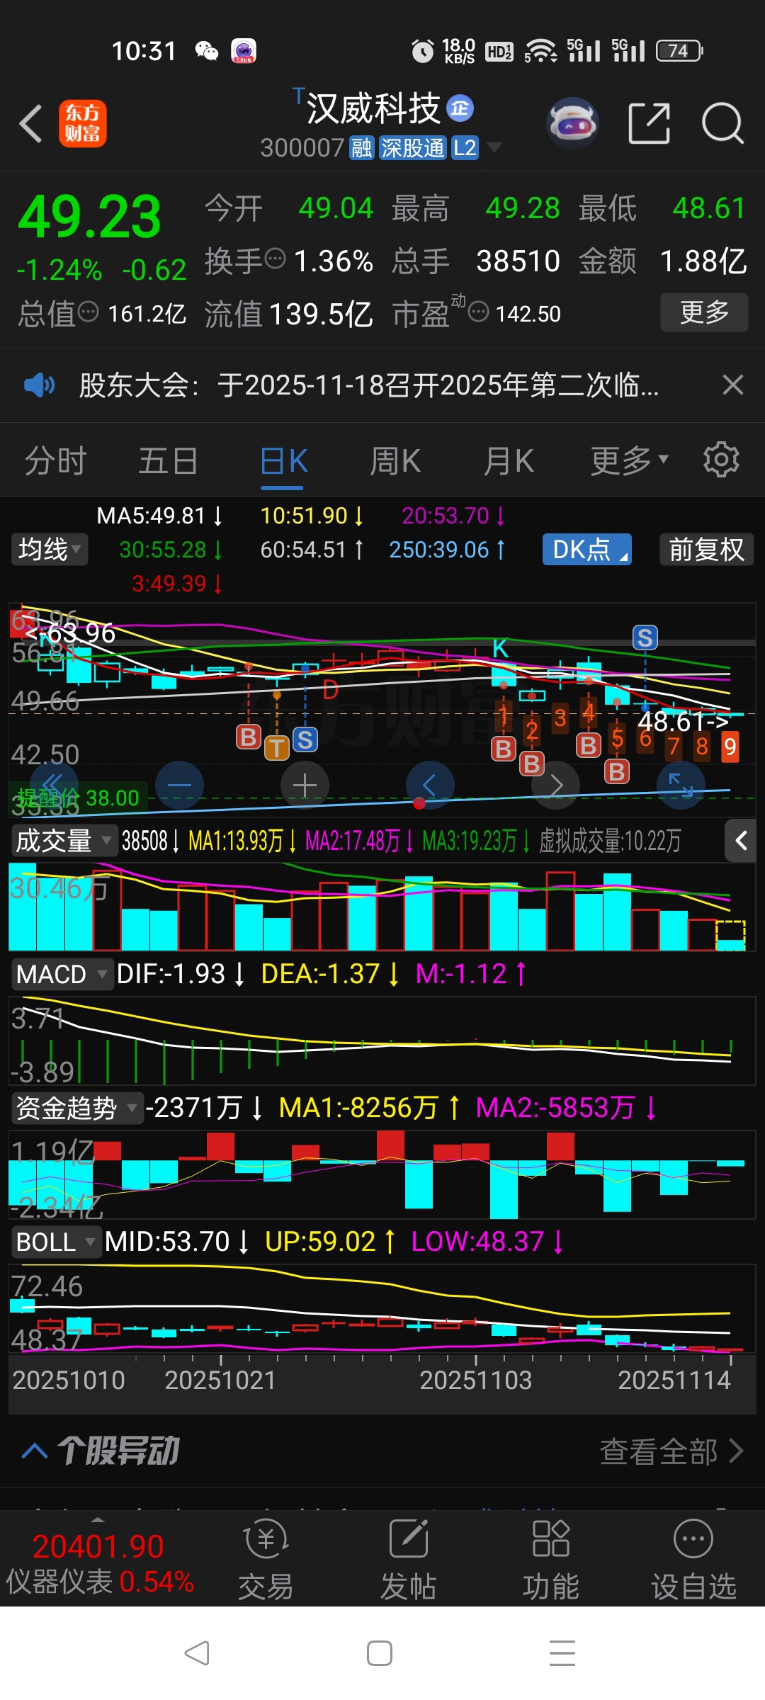Tap the back arrow icon
This screenshot has height=1700, width=765.
click(31, 124)
